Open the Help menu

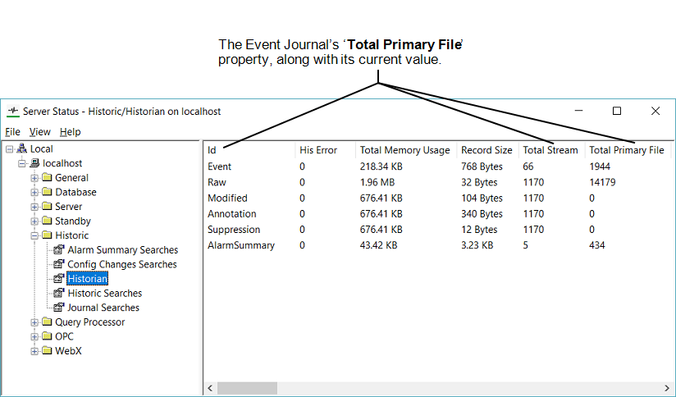(71, 132)
